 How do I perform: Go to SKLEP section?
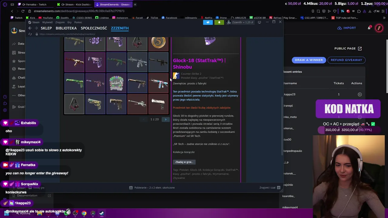(46, 28)
